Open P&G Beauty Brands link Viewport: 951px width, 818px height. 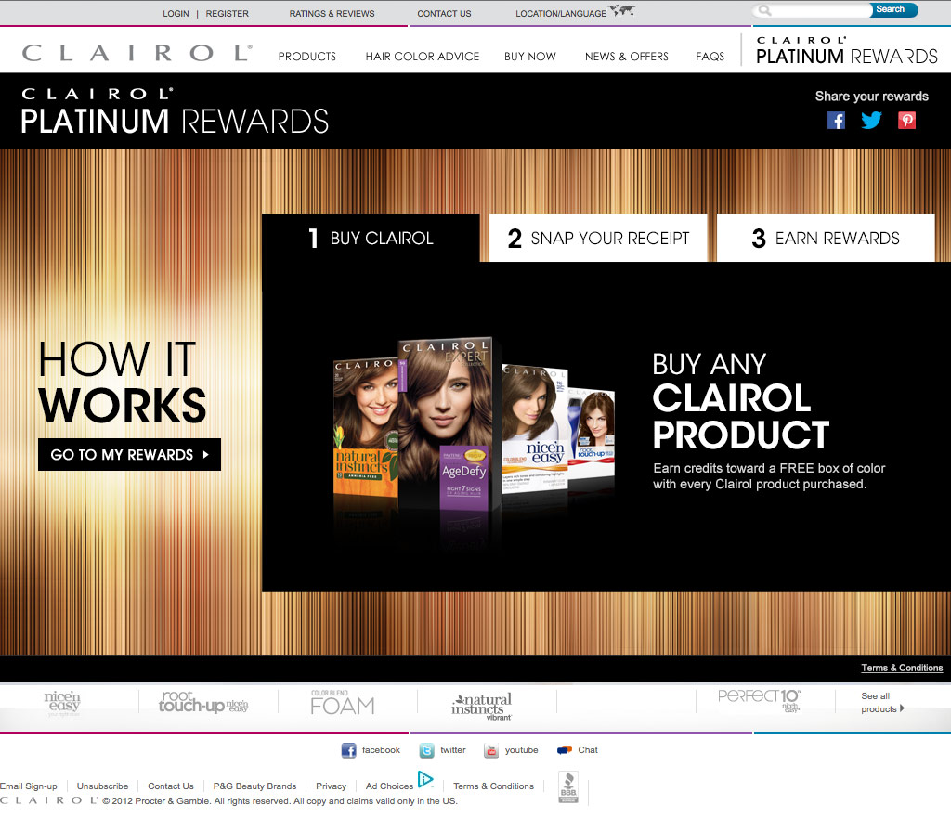[x=254, y=786]
